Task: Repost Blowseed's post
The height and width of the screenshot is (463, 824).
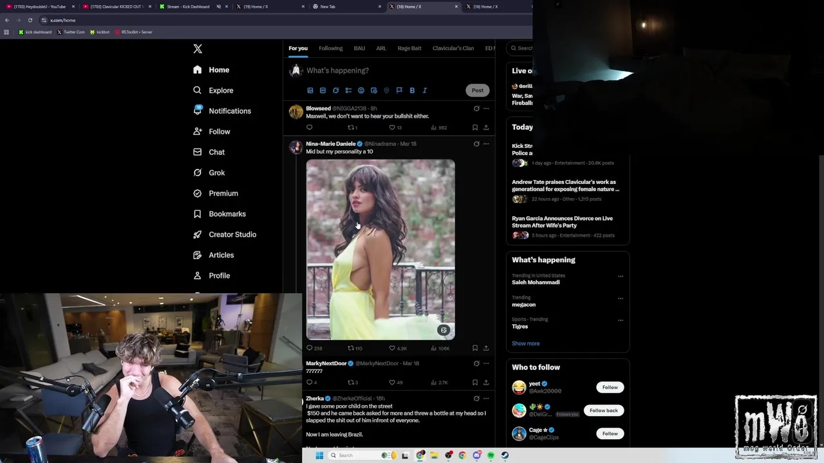Action: click(x=351, y=127)
